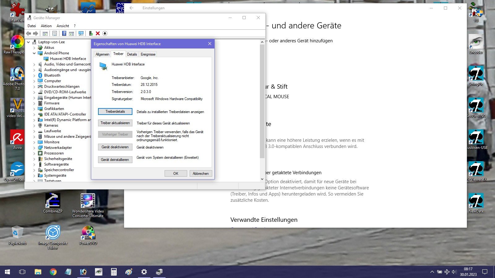Click the Gerät deinstallieren button
Screen dimensions: 495x278
[115, 160]
